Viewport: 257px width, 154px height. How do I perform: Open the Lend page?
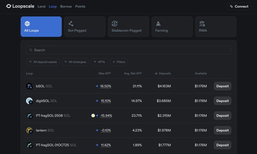(42, 6)
